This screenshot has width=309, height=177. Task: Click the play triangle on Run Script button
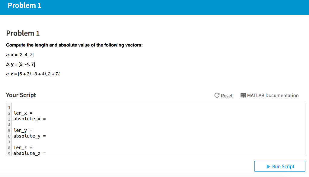(x=268, y=166)
